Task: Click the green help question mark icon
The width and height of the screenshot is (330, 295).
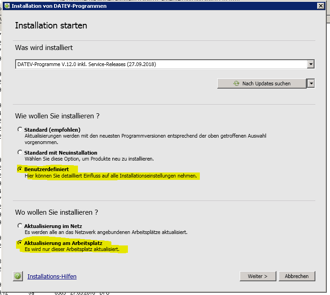Action: [x=18, y=276]
